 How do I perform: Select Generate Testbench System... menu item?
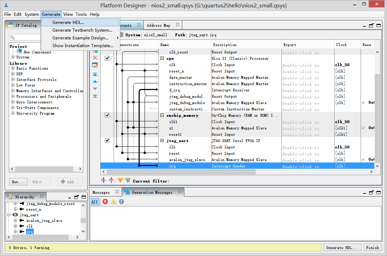(x=81, y=30)
